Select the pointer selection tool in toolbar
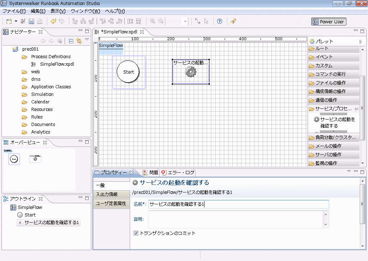The image size is (368, 261). (206, 21)
